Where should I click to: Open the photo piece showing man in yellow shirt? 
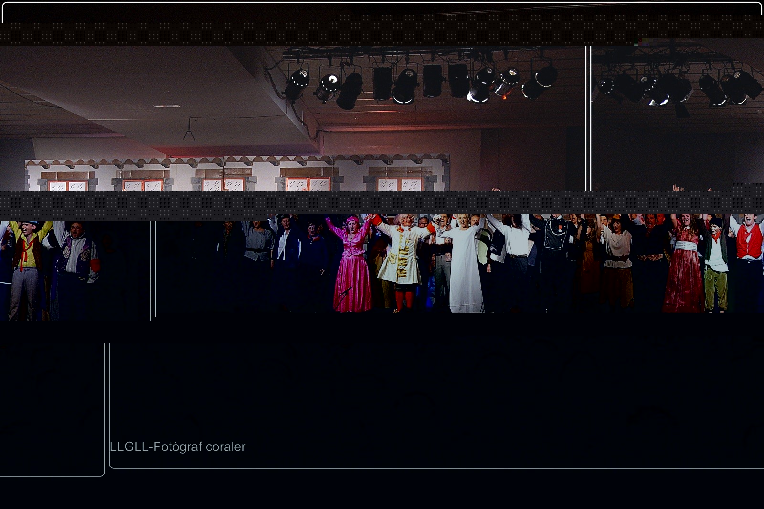point(75,270)
